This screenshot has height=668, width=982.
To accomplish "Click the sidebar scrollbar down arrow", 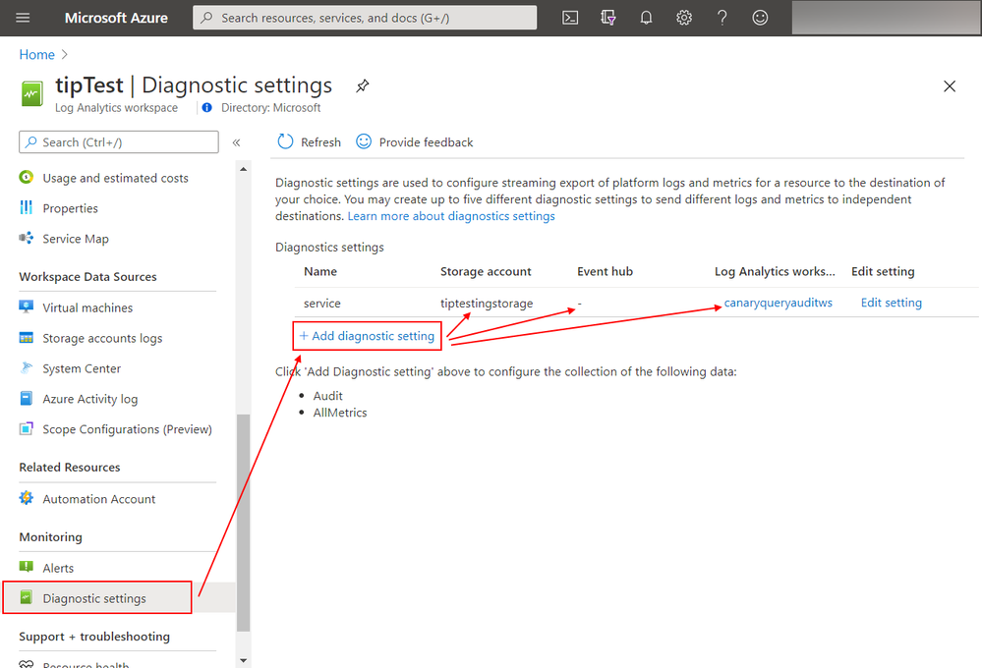I will [244, 660].
